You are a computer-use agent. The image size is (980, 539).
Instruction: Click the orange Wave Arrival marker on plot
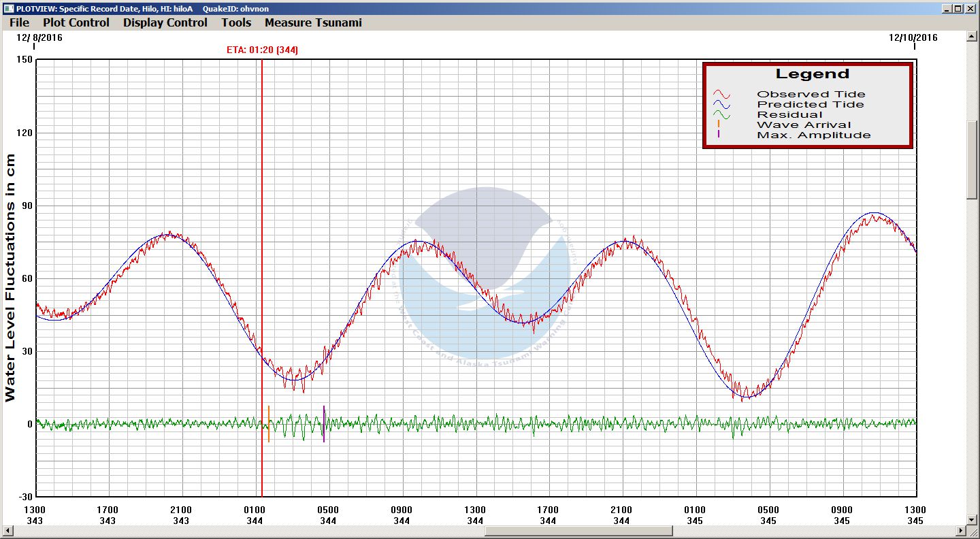click(x=269, y=424)
